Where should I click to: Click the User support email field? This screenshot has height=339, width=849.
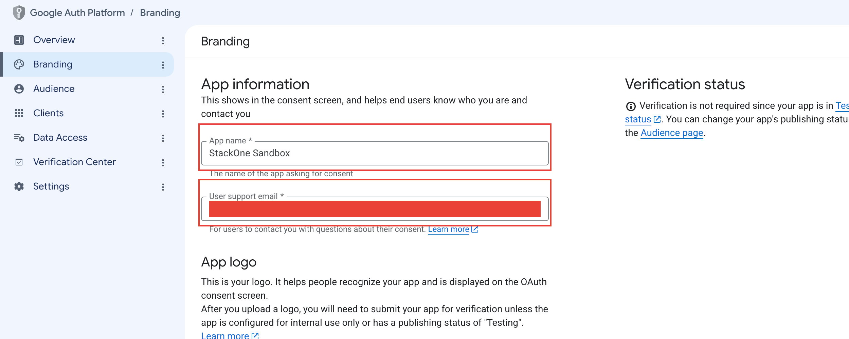point(375,209)
